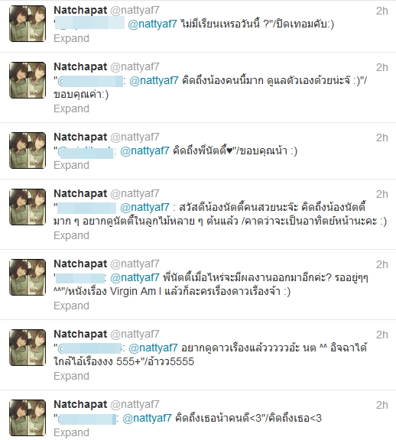
Task: Expand the tweet ending with ขอบคุณค่า:)
Action: (71, 109)
